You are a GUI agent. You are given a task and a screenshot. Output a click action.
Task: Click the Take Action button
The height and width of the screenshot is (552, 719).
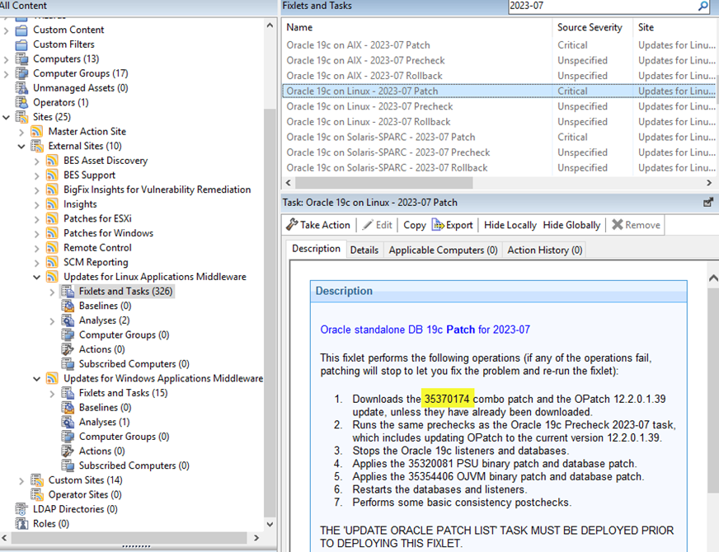click(317, 225)
